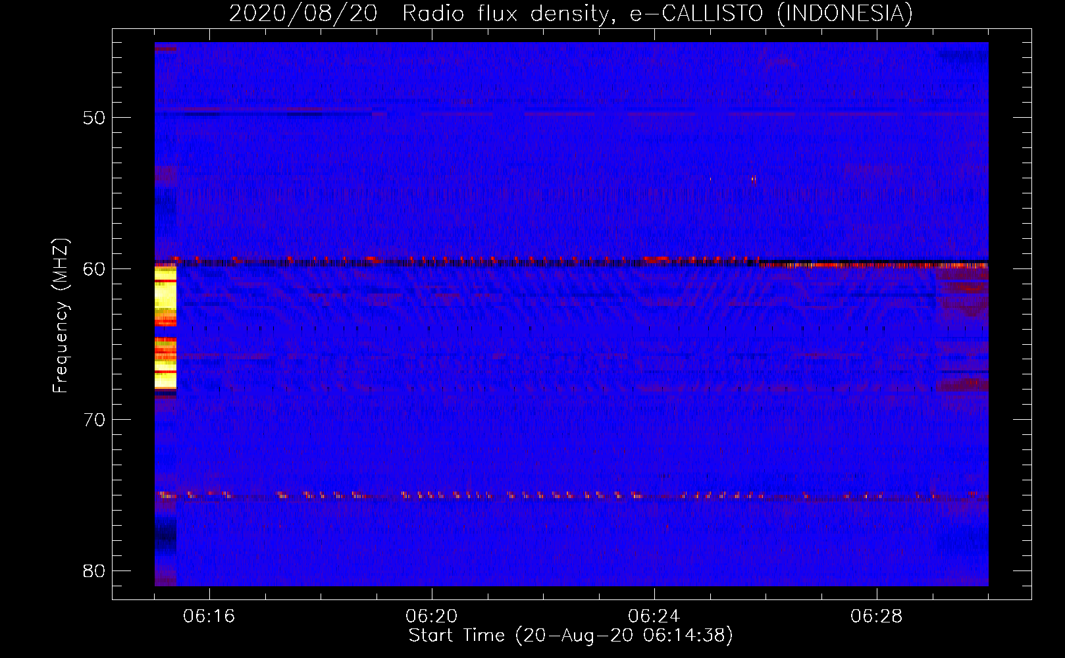
Task: Click the 'Start Time (20-Aug-20 06:14:38)' label
Action: tap(571, 636)
